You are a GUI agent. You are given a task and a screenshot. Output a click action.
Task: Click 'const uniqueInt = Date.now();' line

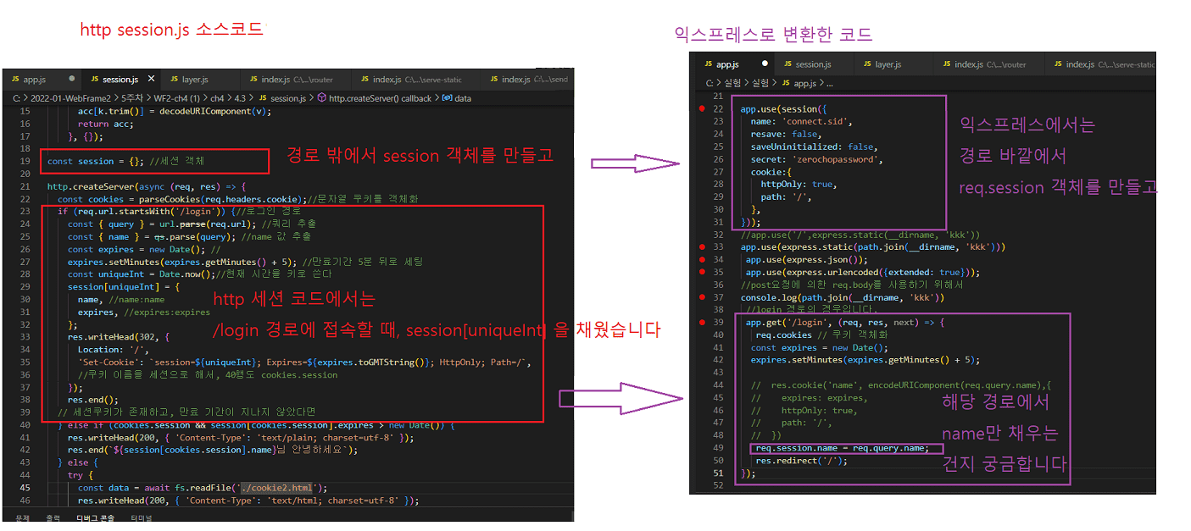point(200,274)
